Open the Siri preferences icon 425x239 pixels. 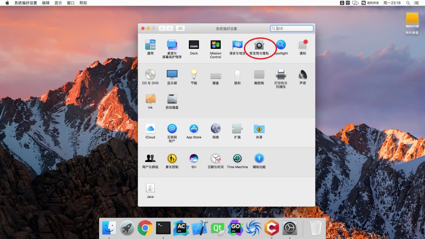(x=194, y=159)
